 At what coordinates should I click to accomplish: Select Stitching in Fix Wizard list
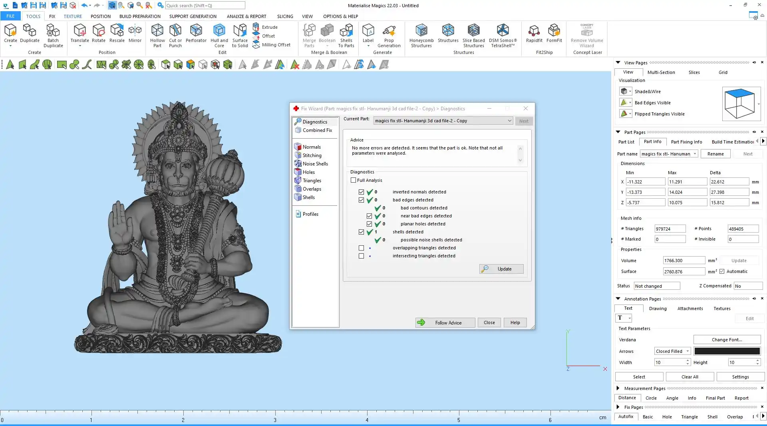point(312,155)
